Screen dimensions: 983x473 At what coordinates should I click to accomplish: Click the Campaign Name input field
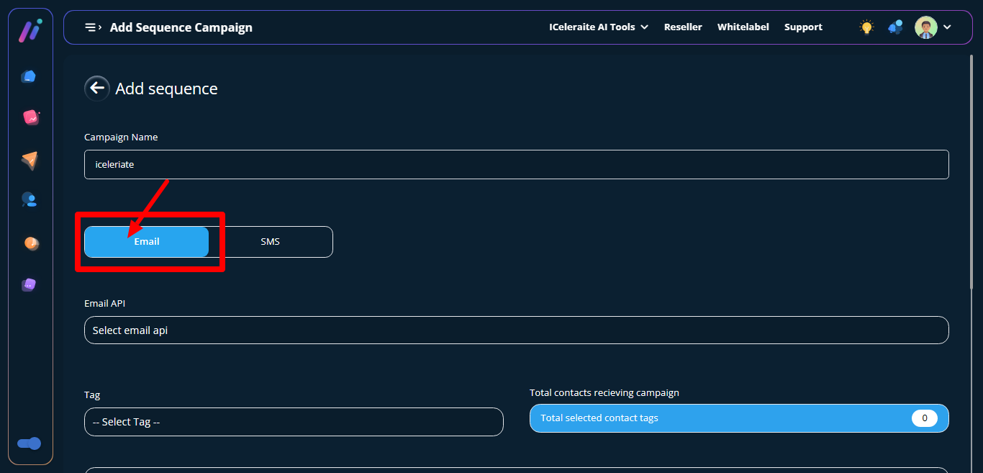click(516, 164)
